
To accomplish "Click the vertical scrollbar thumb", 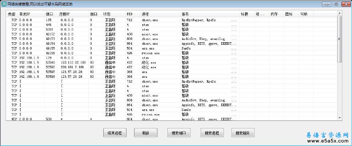I will pyautogui.click(x=340, y=39).
